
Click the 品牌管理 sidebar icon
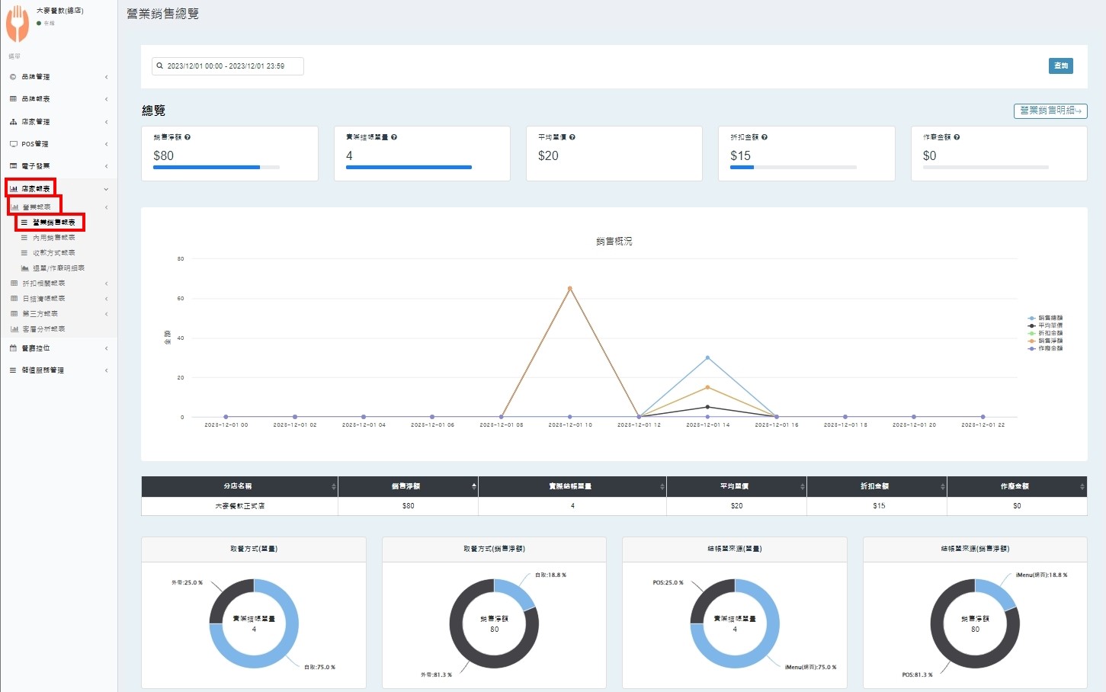click(13, 77)
